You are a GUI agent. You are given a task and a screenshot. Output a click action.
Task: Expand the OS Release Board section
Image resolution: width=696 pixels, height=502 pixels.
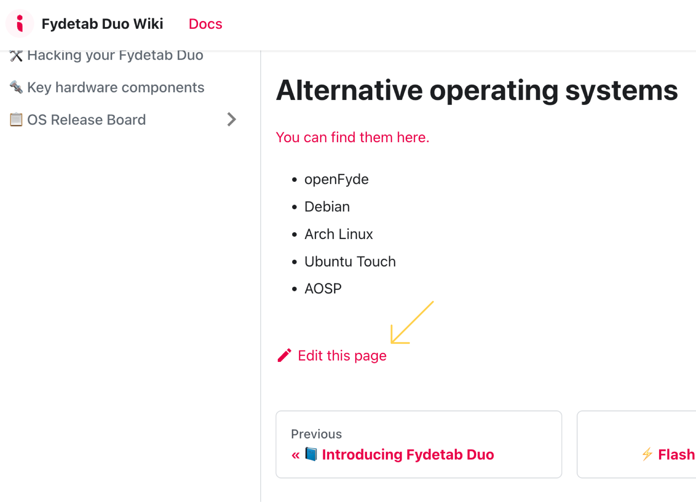click(231, 119)
